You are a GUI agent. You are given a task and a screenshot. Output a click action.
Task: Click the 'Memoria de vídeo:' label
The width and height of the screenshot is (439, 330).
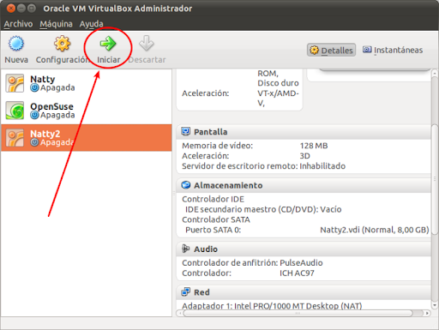[x=217, y=146]
